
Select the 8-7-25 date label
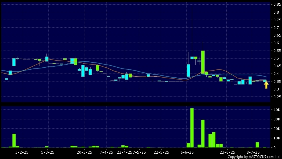pos(253,152)
